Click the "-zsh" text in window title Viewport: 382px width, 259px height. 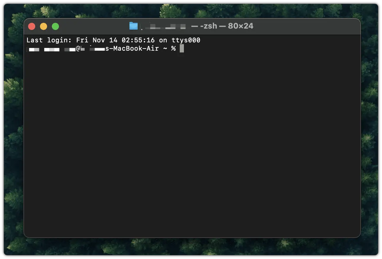point(208,26)
